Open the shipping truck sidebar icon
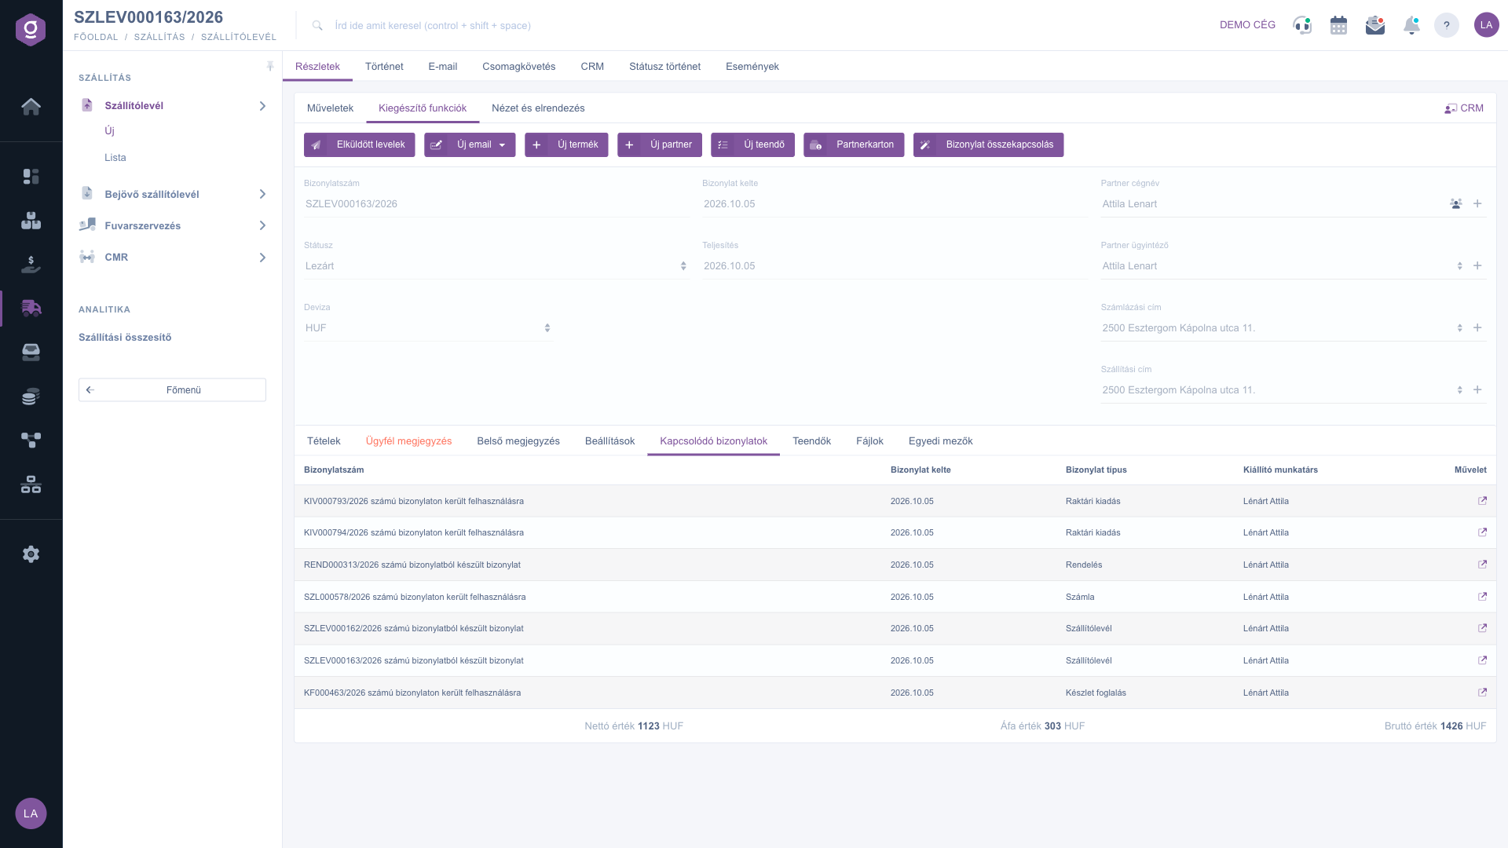The width and height of the screenshot is (1508, 848). pos(31,308)
